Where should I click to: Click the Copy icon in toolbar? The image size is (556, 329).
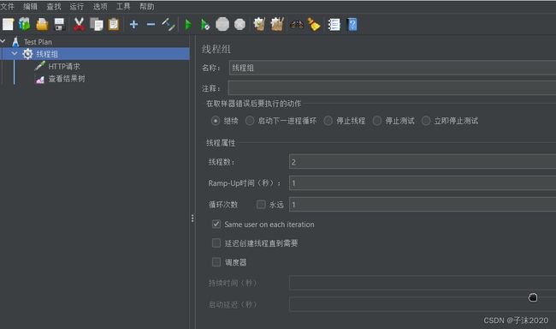point(96,24)
